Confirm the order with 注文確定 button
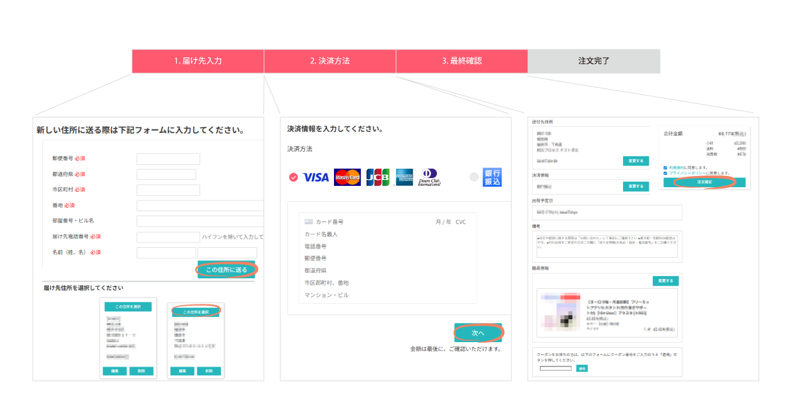Image resolution: width=792 pixels, height=414 pixels. [x=705, y=182]
